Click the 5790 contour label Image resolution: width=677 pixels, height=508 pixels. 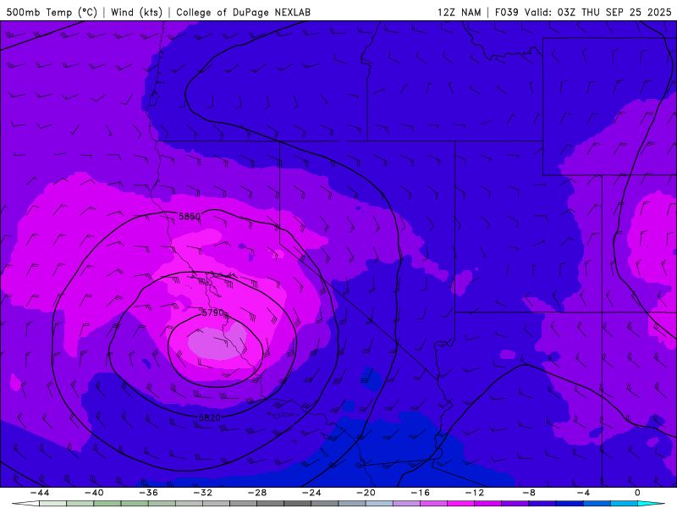(213, 312)
